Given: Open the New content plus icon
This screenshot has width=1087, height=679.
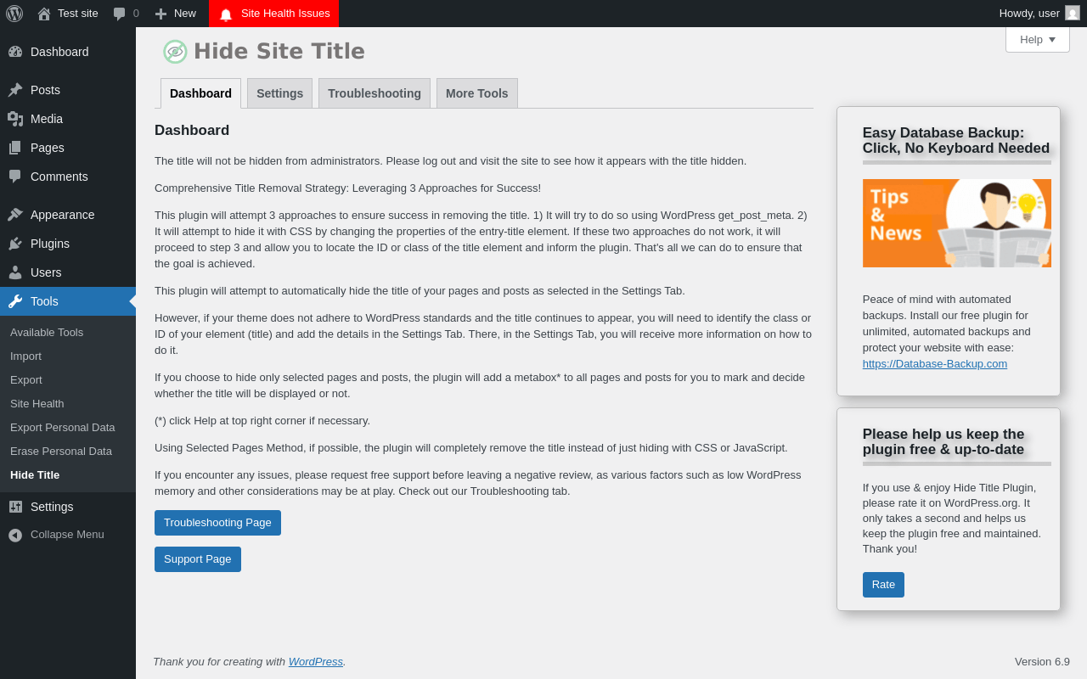Looking at the screenshot, I should [161, 14].
